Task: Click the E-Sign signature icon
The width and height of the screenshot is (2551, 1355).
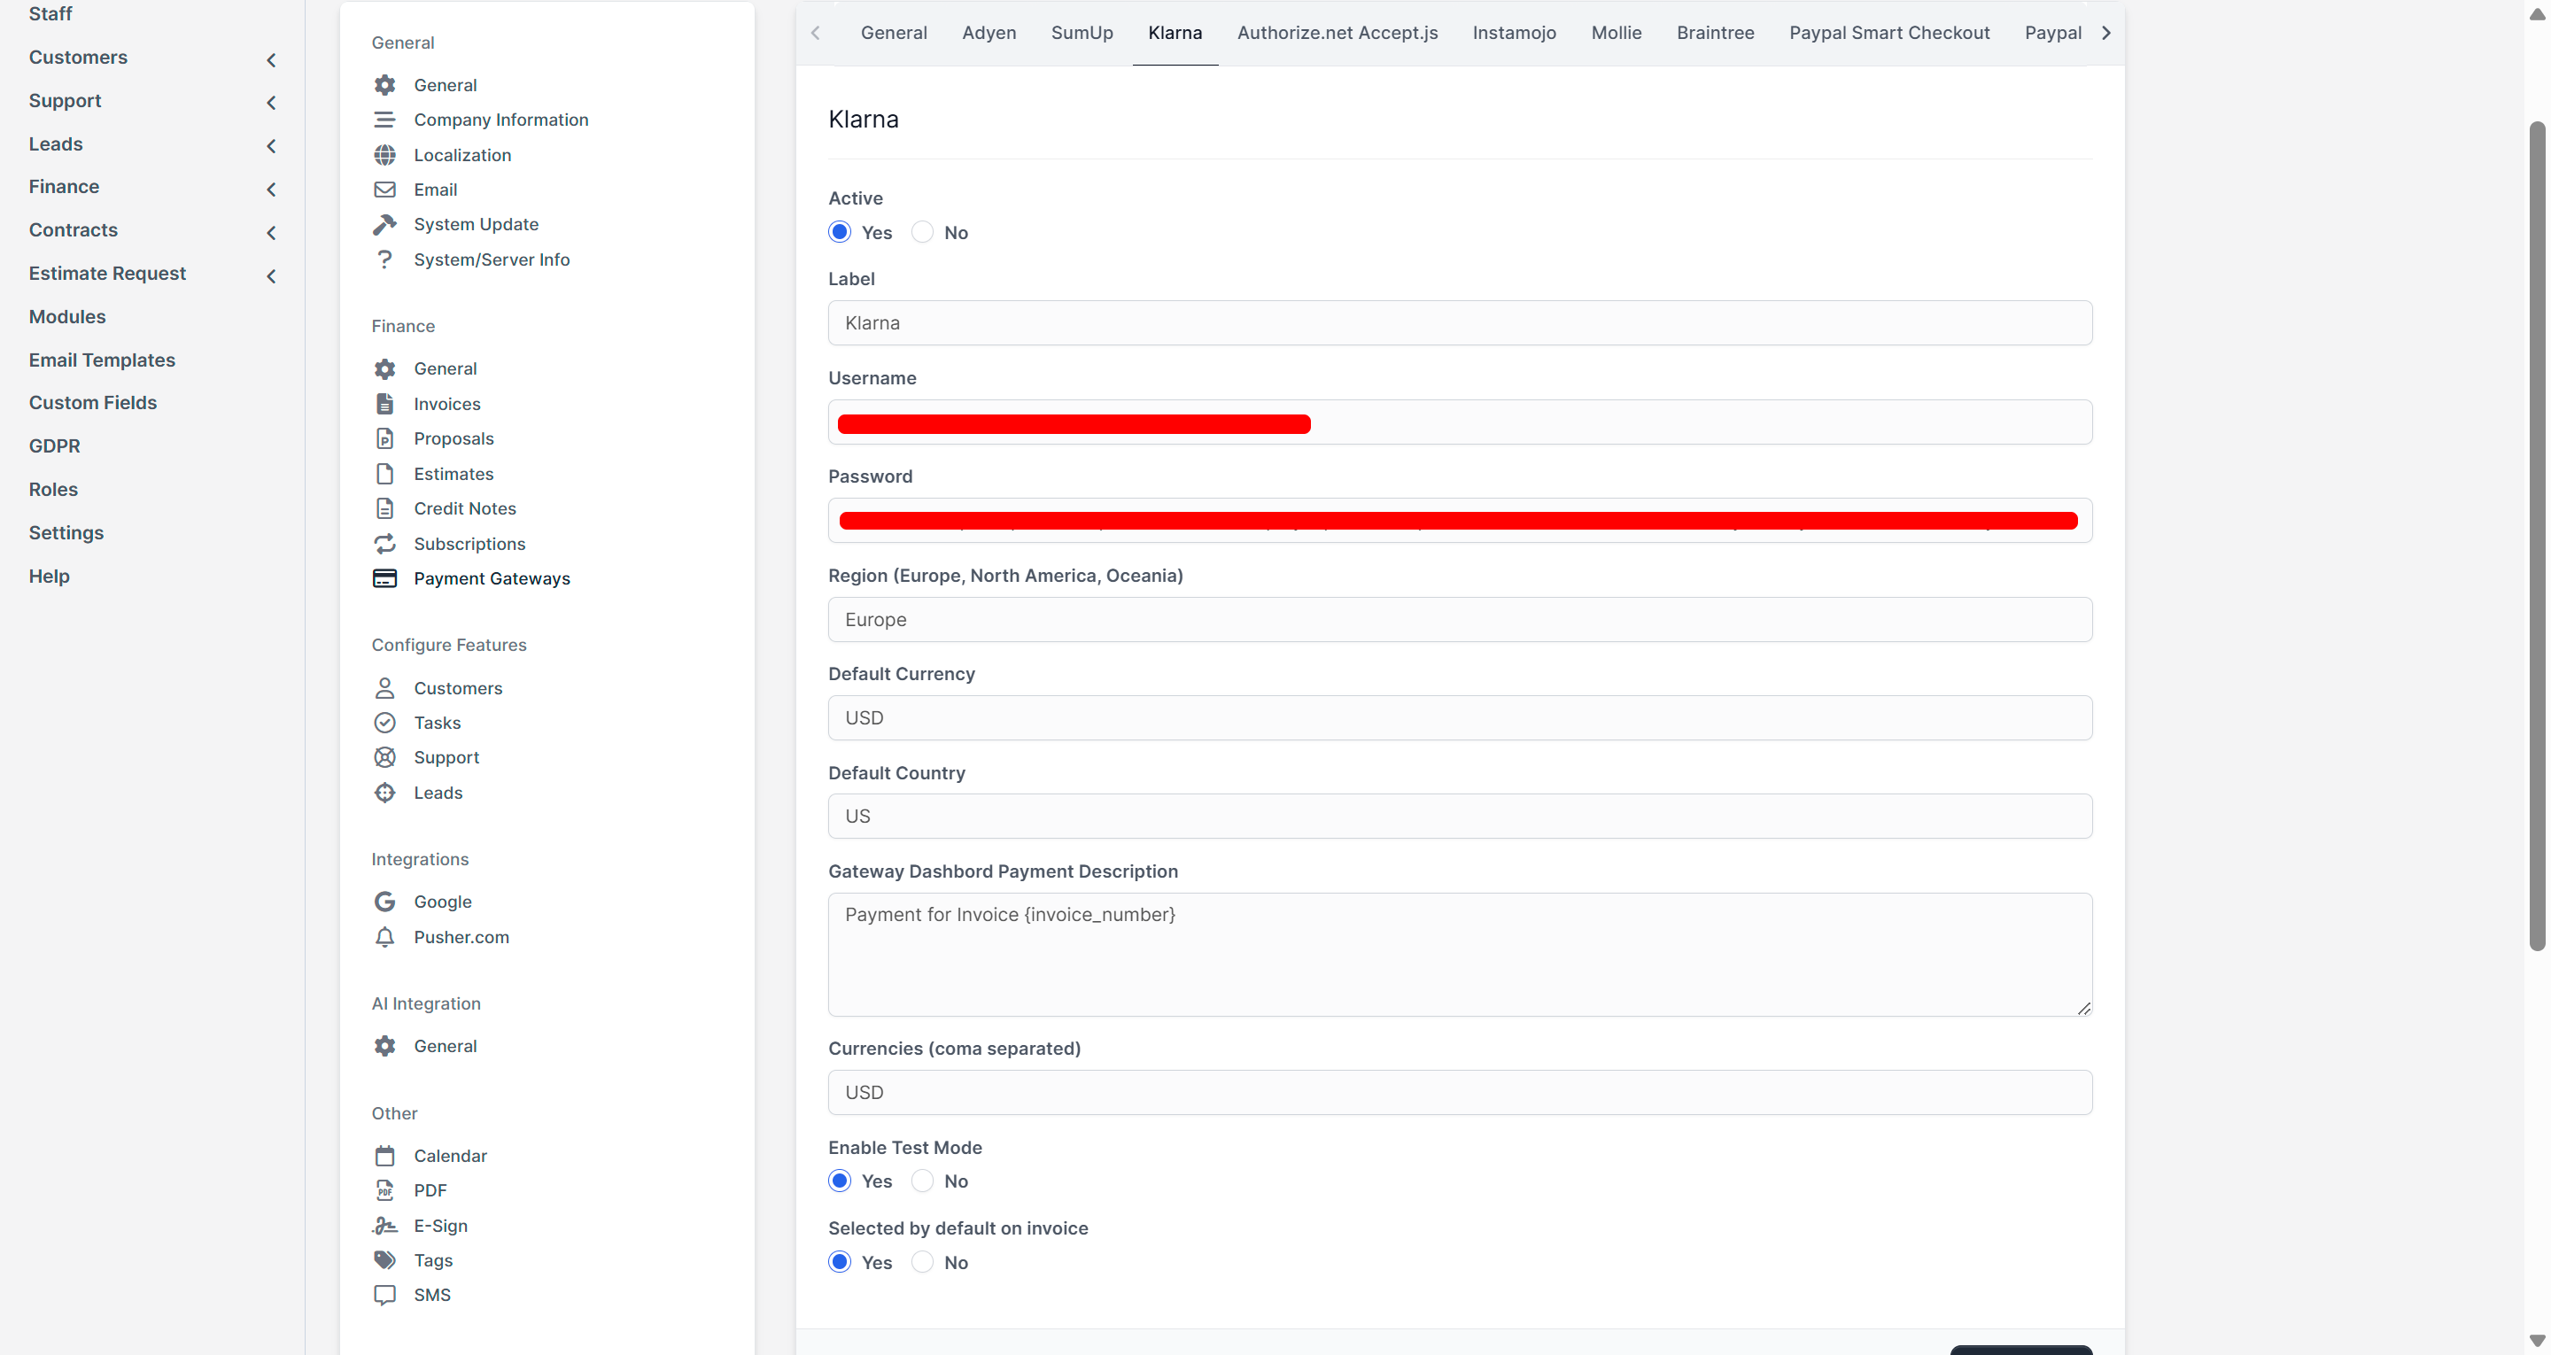Action: (384, 1225)
